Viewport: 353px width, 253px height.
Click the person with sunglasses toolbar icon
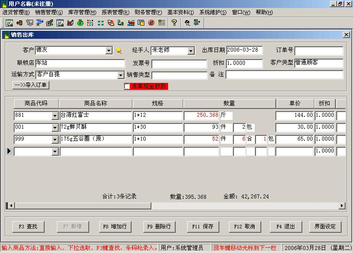pyautogui.click(x=187, y=23)
